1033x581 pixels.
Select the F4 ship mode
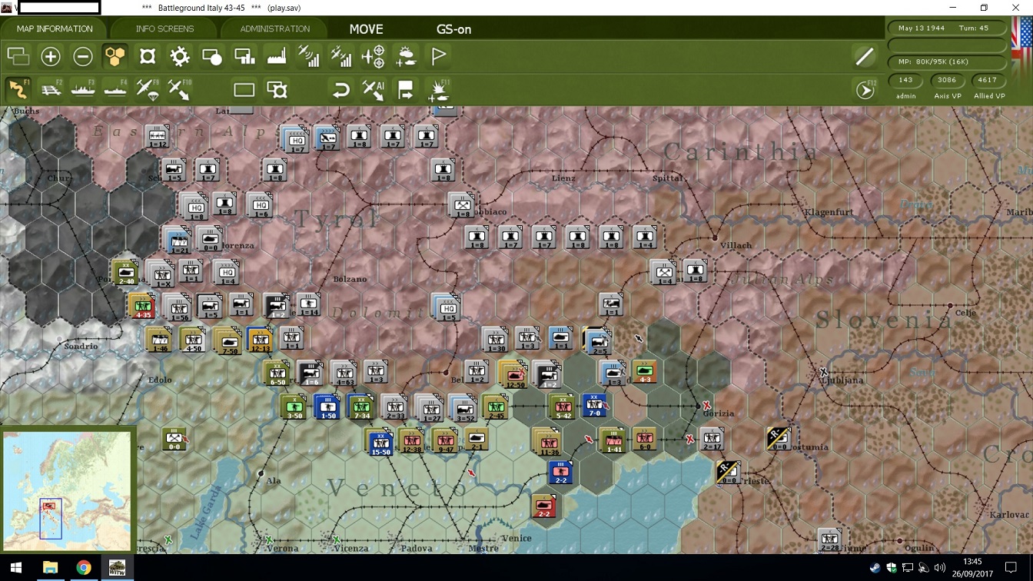115,89
